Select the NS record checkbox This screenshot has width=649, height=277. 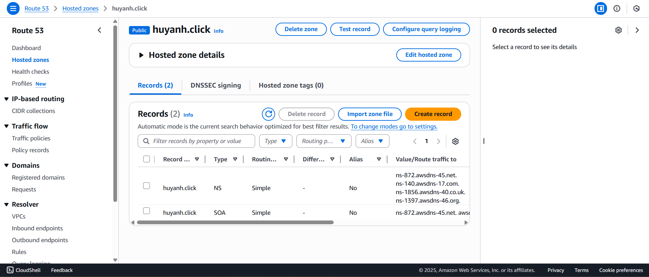point(147,186)
